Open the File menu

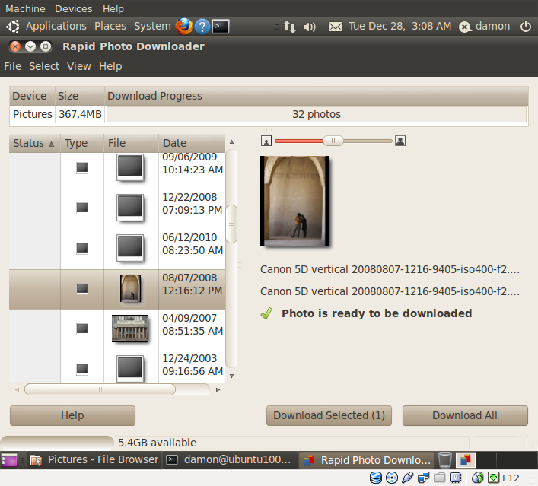13,66
